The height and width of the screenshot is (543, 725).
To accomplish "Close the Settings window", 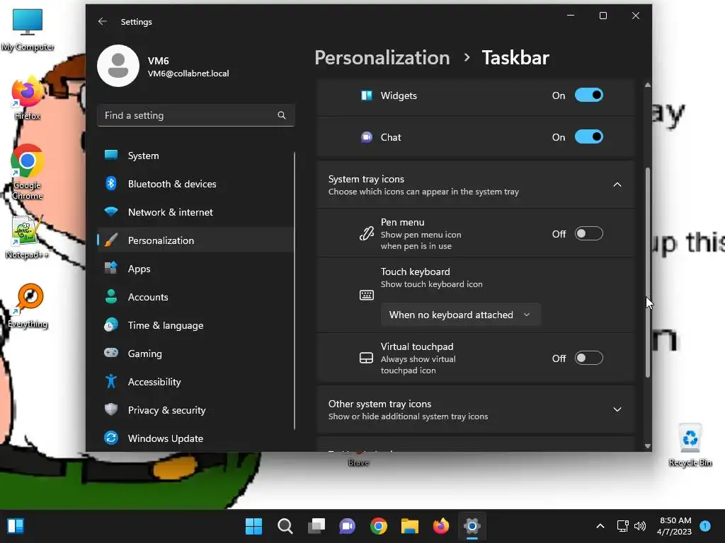I will pos(636,16).
